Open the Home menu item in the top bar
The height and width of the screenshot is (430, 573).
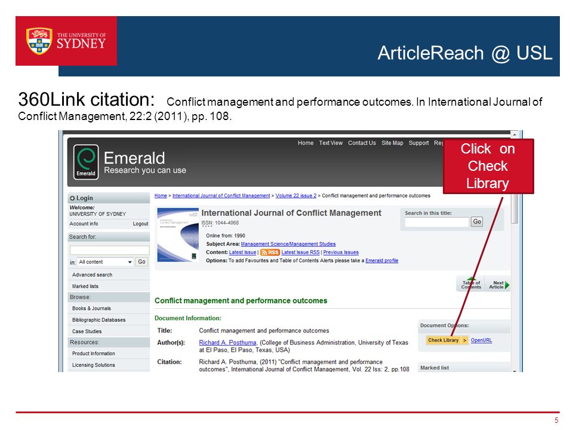pyautogui.click(x=306, y=143)
